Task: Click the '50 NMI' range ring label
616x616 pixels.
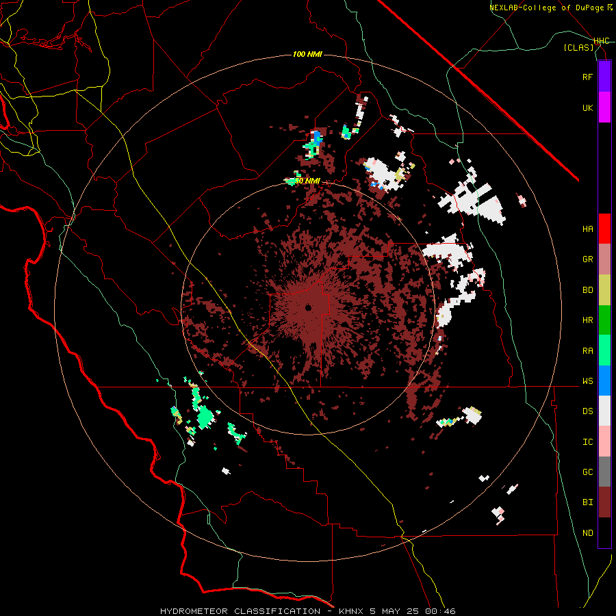Action: (307, 181)
